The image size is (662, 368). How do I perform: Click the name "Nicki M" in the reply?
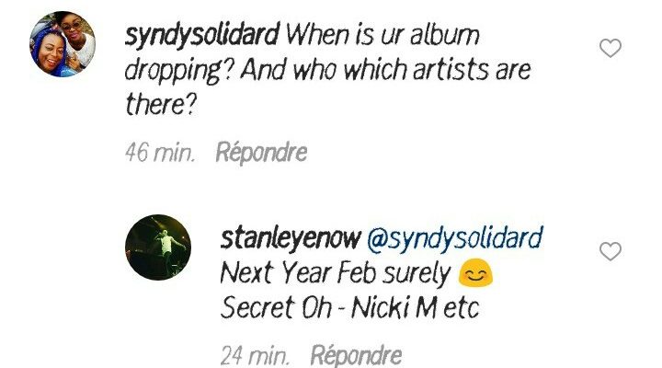pyautogui.click(x=394, y=307)
